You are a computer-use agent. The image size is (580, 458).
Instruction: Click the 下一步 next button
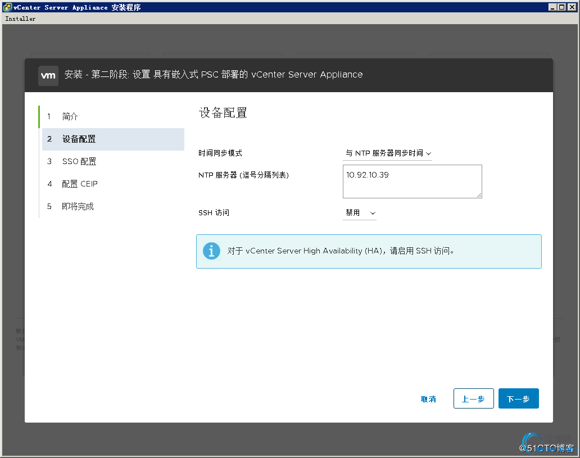click(518, 399)
